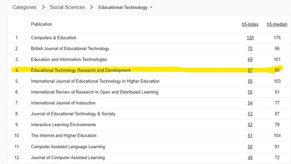Select h5-median value 77
The width and height of the screenshot is (291, 164).
tap(277, 103)
